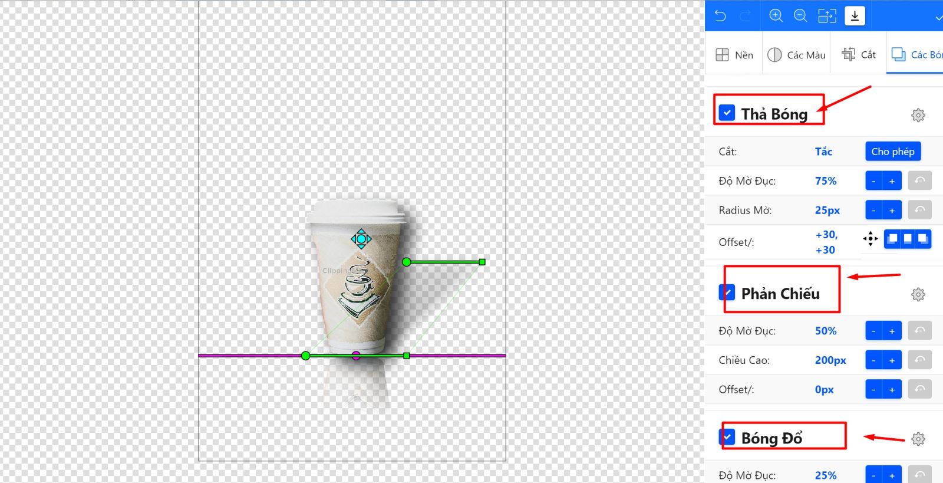Select shadow offset bottom-left preset

click(892, 239)
